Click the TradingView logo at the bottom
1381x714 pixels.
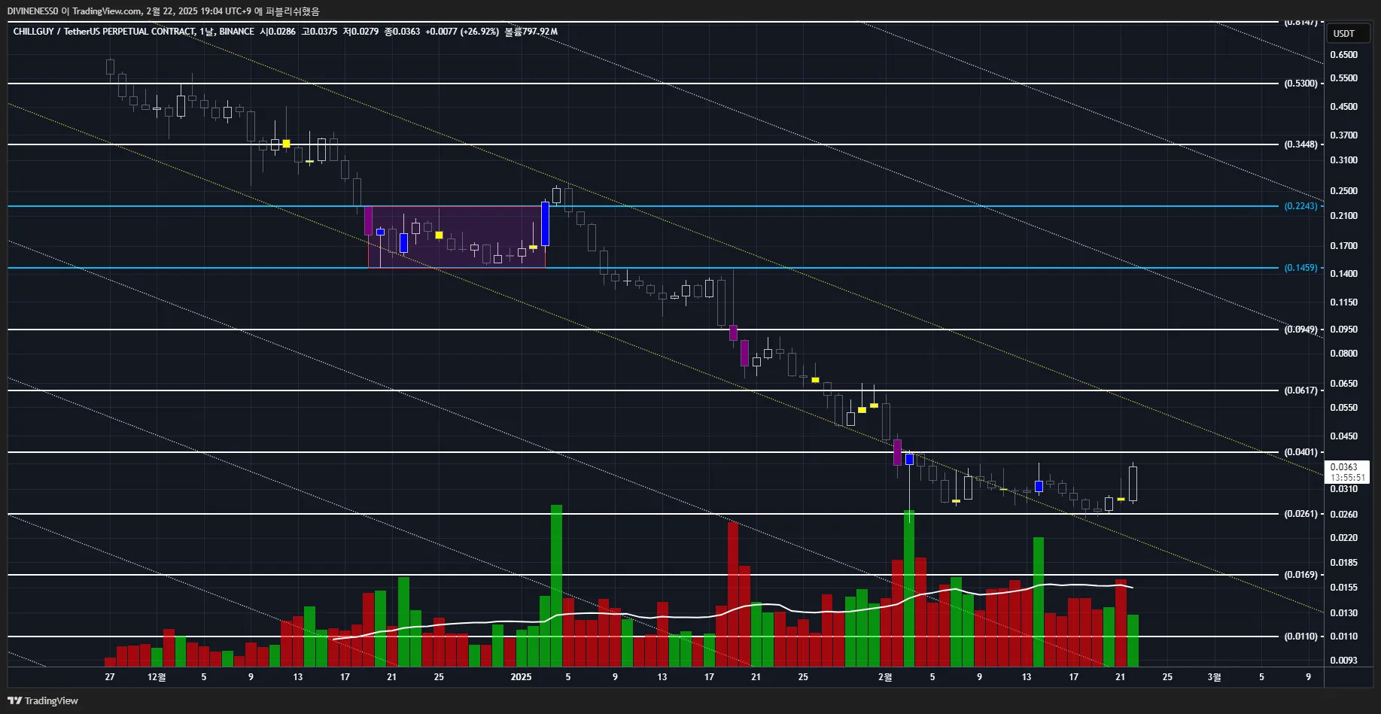[x=43, y=700]
